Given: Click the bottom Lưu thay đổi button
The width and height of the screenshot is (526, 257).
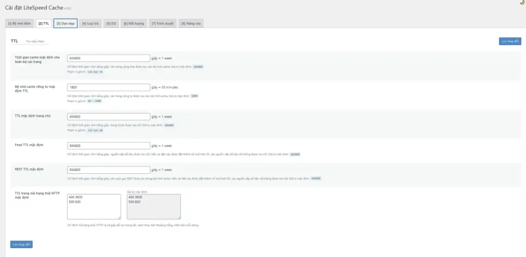Looking at the screenshot, I should [22, 244].
